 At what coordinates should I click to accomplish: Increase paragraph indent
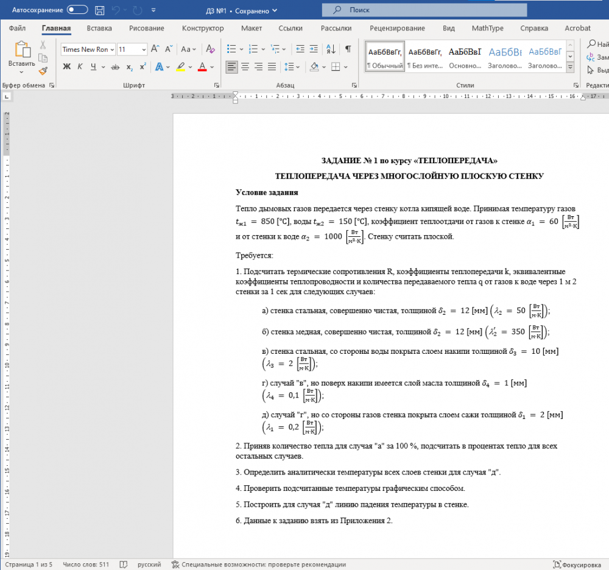[314, 49]
